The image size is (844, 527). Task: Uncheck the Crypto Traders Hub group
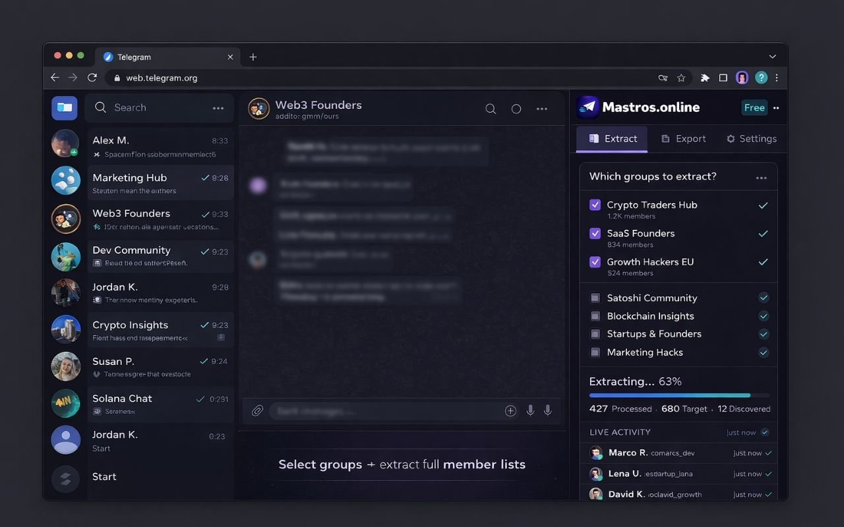click(595, 205)
